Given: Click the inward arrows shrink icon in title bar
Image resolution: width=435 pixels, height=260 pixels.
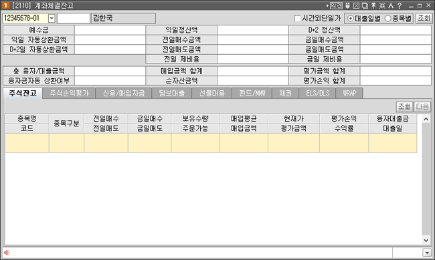Looking at the screenshot, I should point(382,5).
